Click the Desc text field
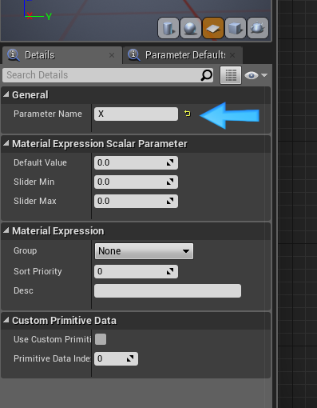This screenshot has height=408, width=317. (168, 290)
